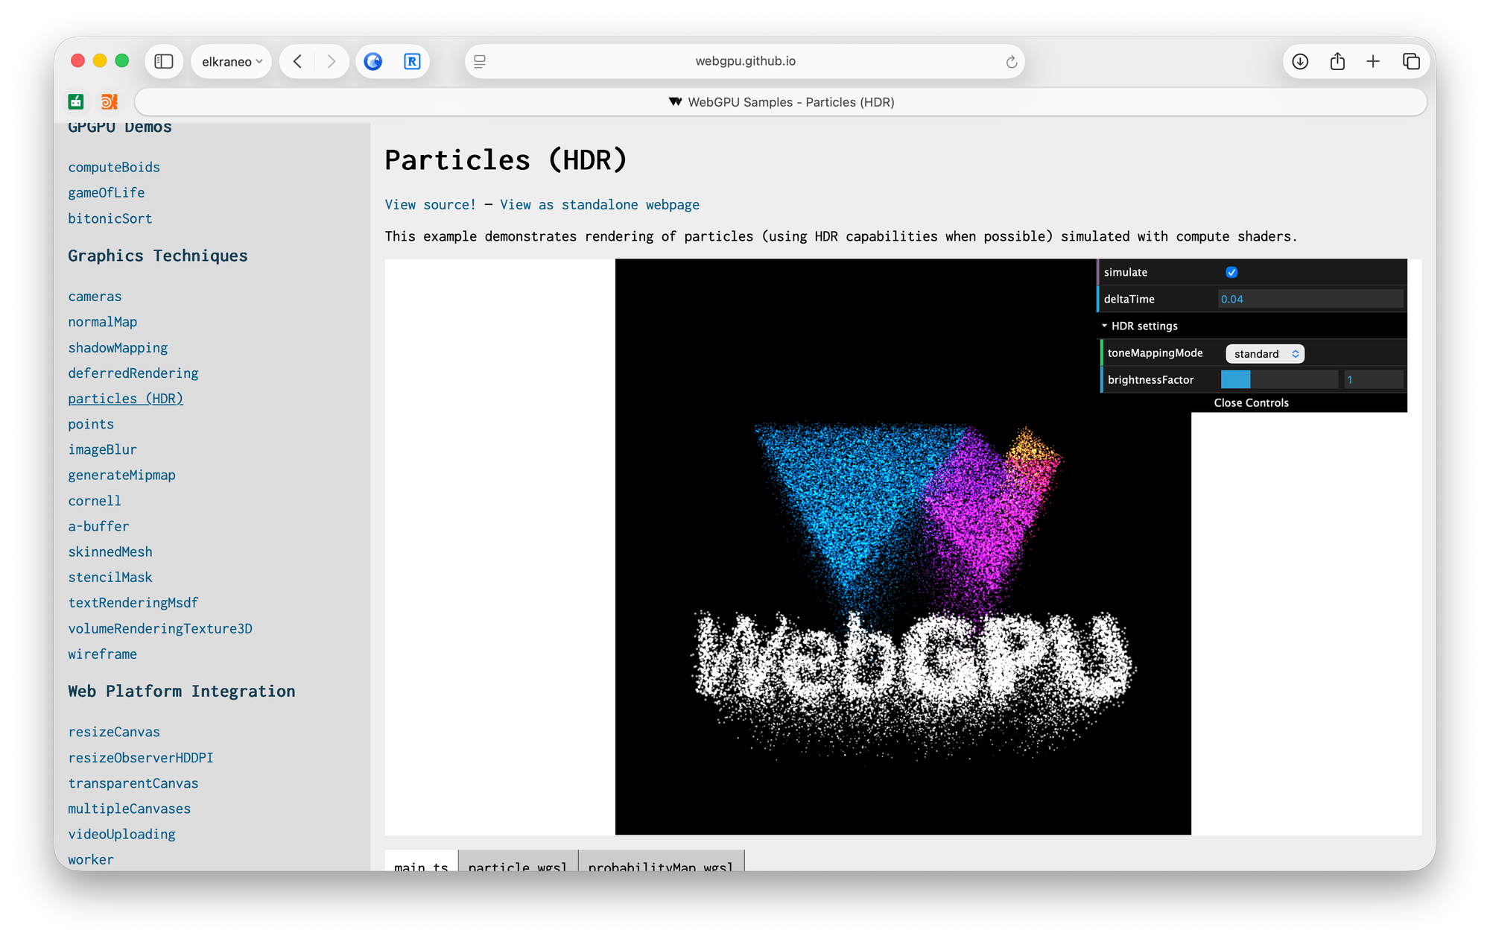The width and height of the screenshot is (1490, 942).
Task: Open the toneMappingMode dropdown
Action: click(1264, 353)
